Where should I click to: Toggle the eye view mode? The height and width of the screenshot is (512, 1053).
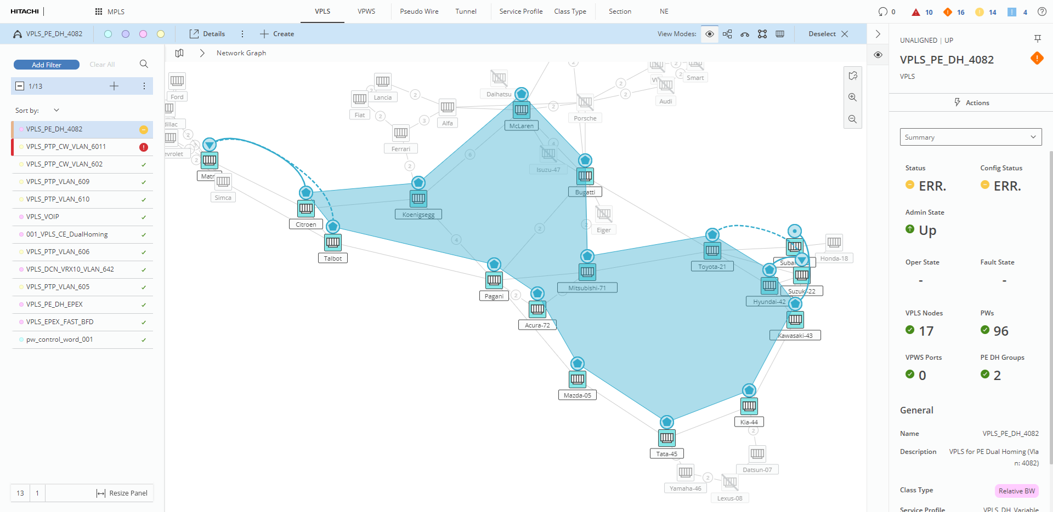click(x=709, y=34)
